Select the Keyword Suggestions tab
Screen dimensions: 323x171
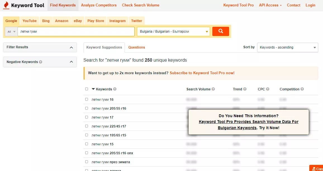tap(104, 47)
